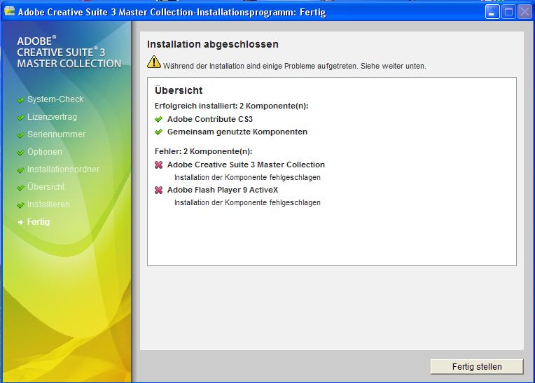535x383 pixels.
Task: Click the Lizenzvertrag checkmark icon
Action: tap(20, 118)
